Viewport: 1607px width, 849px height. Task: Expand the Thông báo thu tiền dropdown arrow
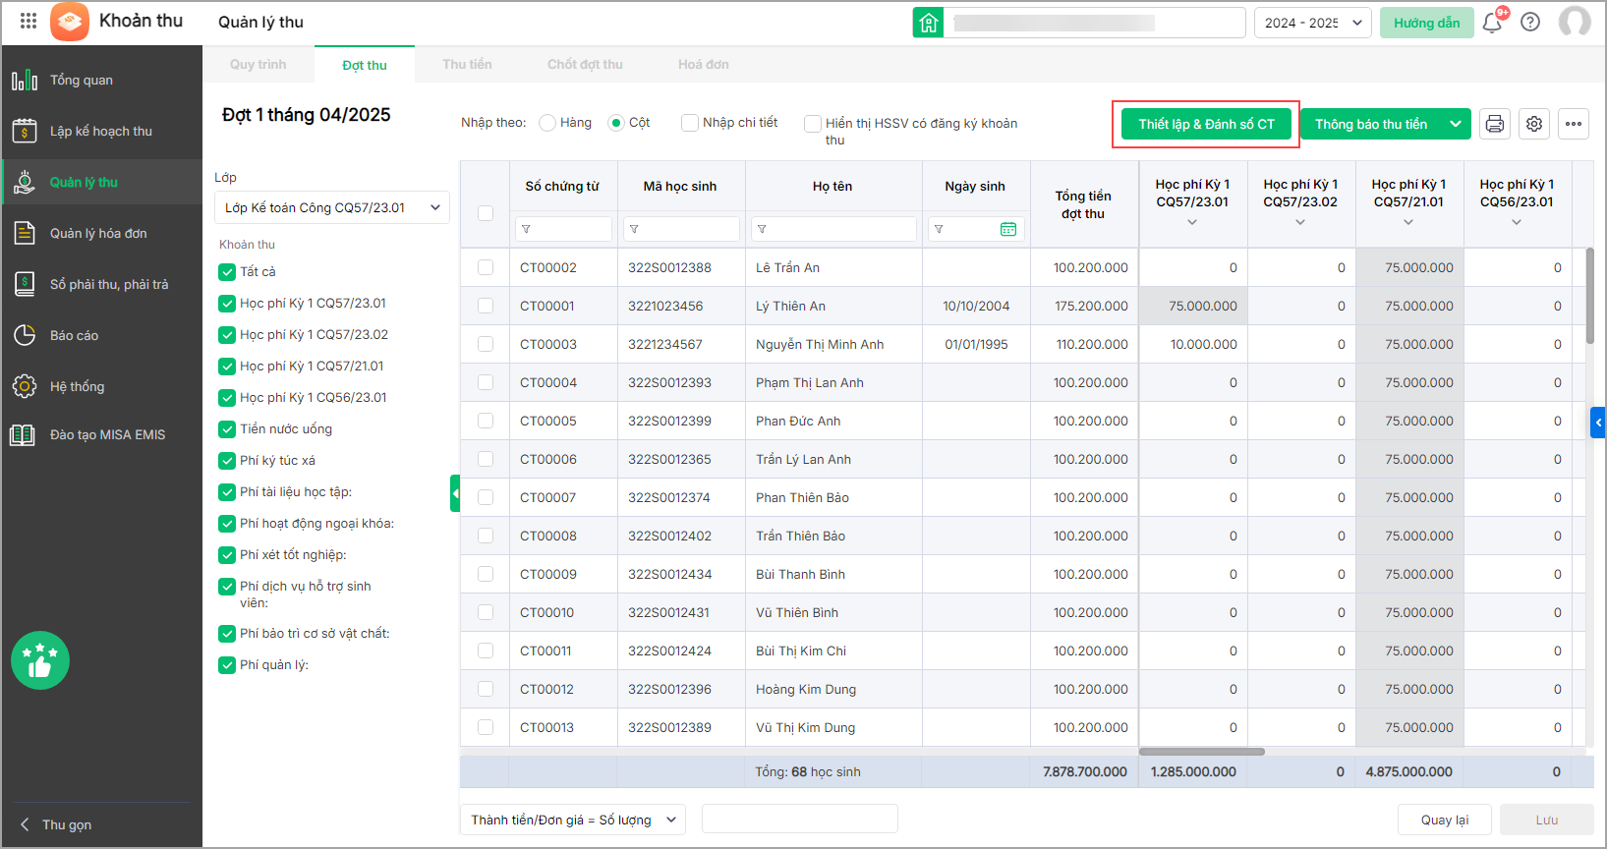pyautogui.click(x=1456, y=124)
